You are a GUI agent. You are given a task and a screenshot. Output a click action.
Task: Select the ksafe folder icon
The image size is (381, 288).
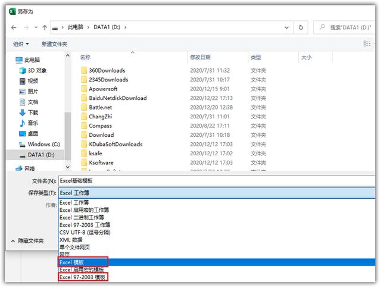[84, 154]
